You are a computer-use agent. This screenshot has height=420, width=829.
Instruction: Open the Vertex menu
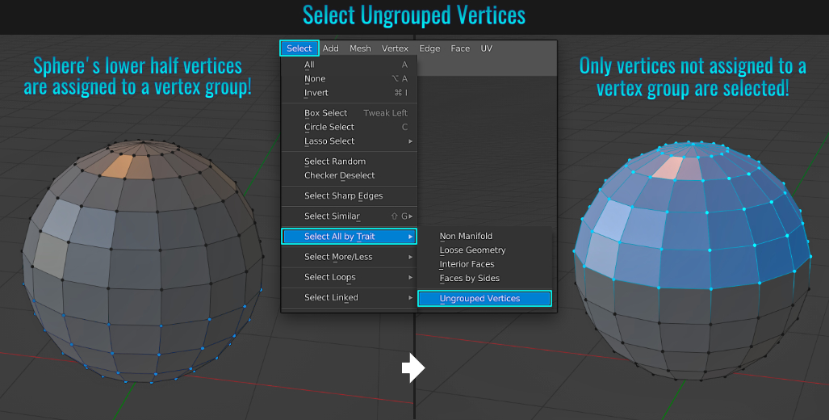[395, 48]
